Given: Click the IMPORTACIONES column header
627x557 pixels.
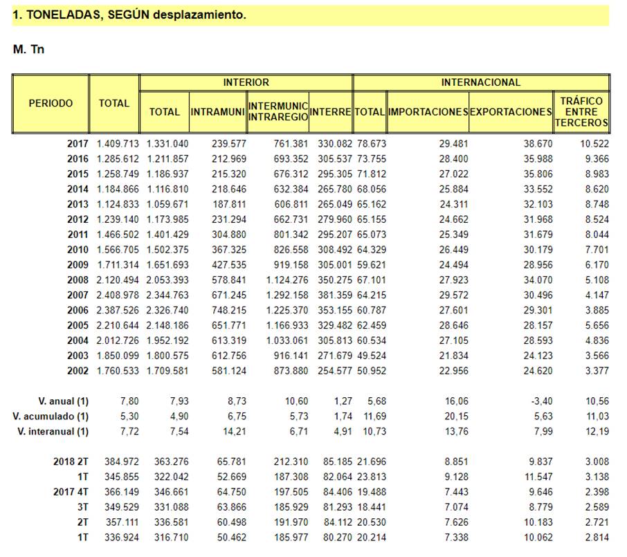Looking at the screenshot, I should pos(428,111).
